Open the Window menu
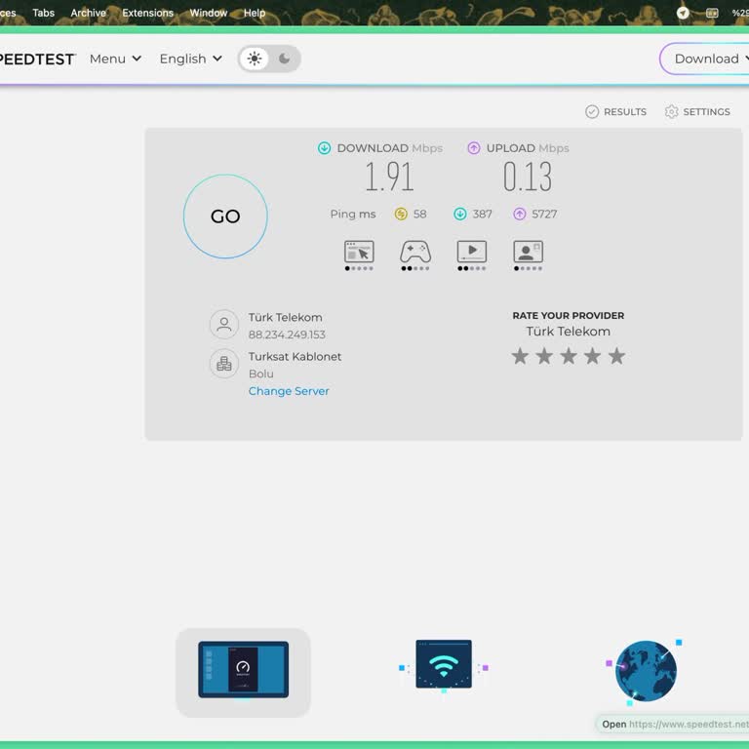 click(209, 13)
